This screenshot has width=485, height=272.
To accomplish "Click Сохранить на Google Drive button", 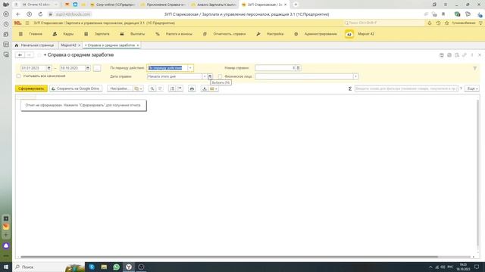I will (76, 88).
